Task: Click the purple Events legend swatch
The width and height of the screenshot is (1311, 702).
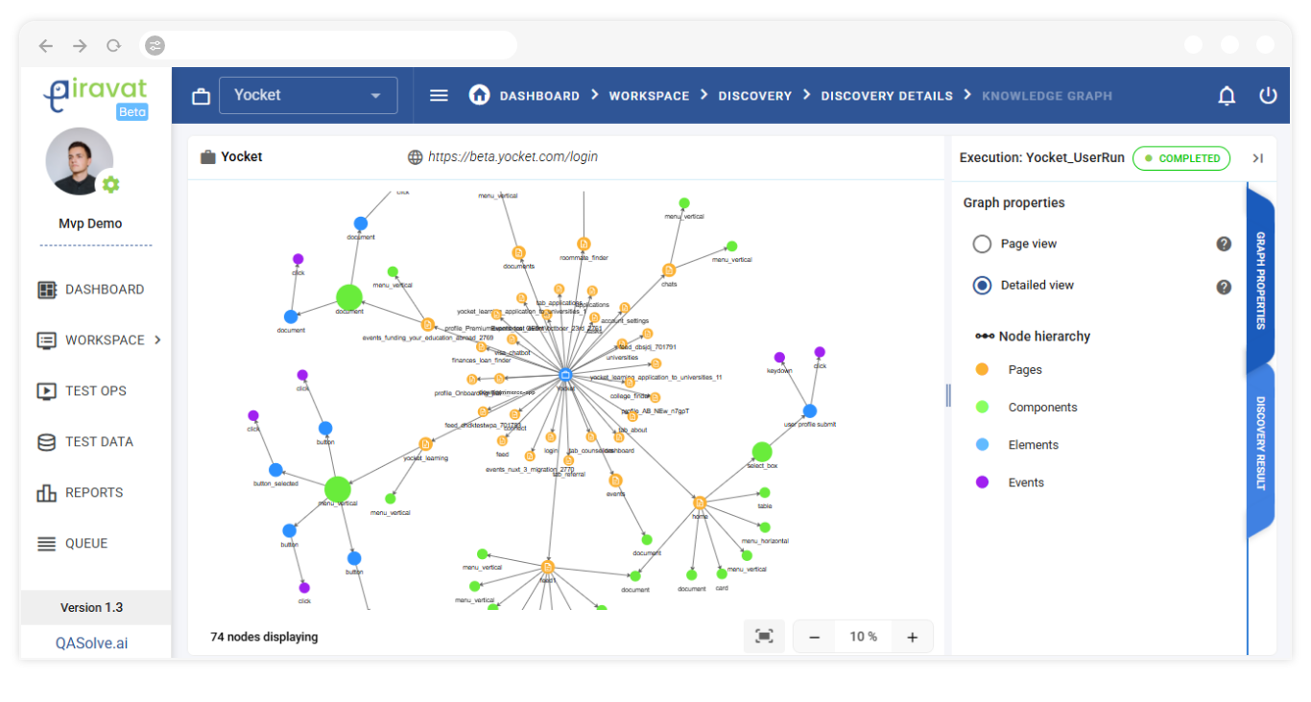Action: click(982, 482)
